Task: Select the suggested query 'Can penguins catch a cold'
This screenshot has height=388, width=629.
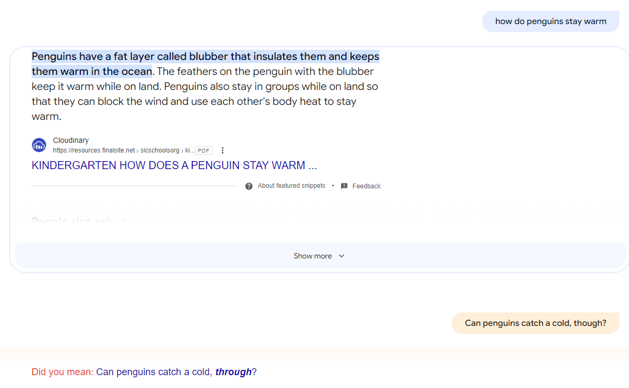Action: (154, 372)
